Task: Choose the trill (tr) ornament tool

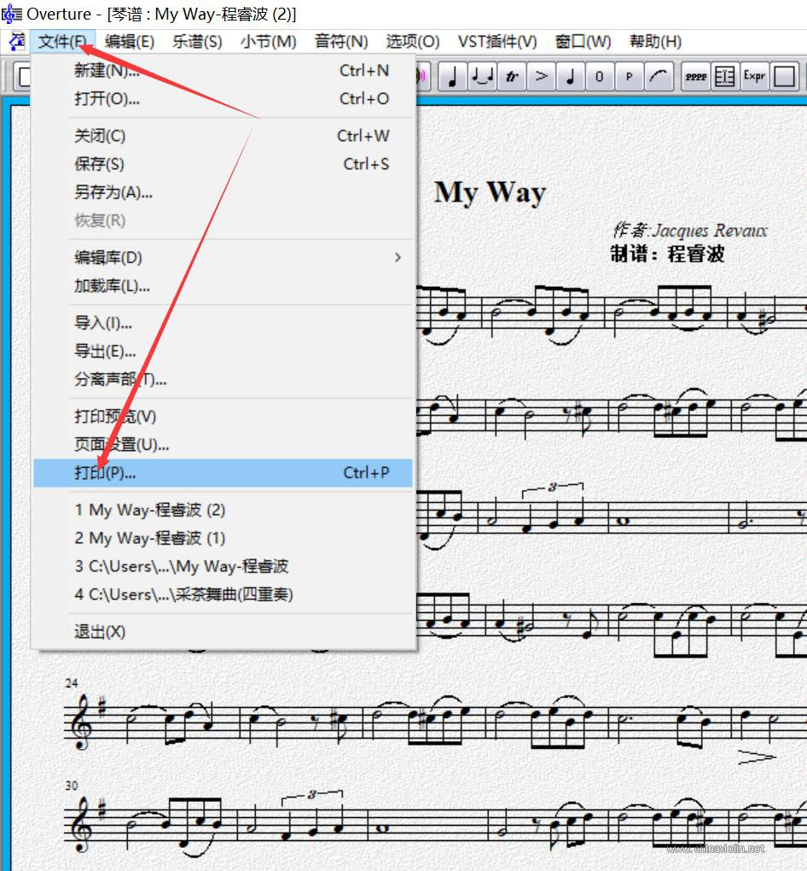Action: 511,76
